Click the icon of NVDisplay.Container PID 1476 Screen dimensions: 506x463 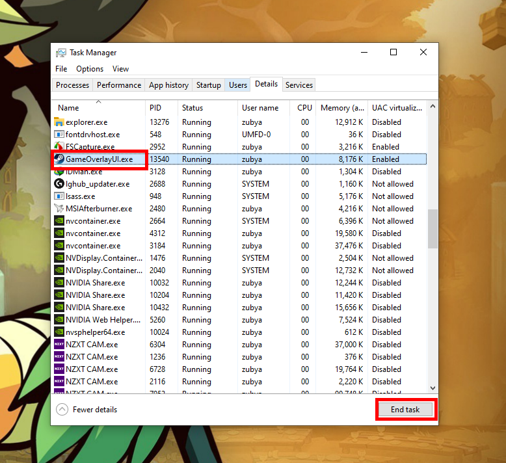click(x=59, y=258)
